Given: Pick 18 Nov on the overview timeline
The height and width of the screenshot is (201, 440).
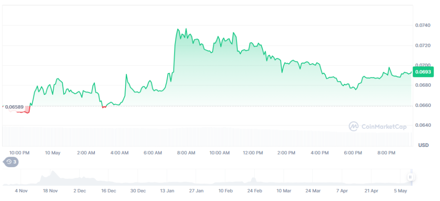Looking at the screenshot, I should [x=50, y=190].
